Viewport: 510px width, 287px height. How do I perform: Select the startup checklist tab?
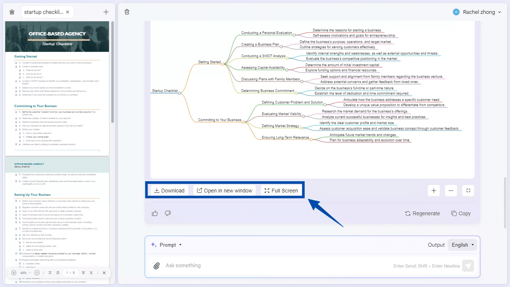point(45,12)
